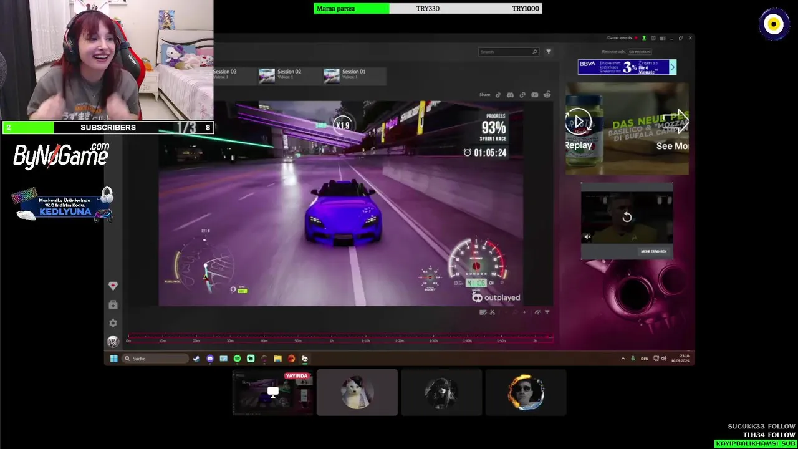This screenshot has height=449, width=798.
Task: Open Outplayed settings gear
Action: [x=113, y=323]
